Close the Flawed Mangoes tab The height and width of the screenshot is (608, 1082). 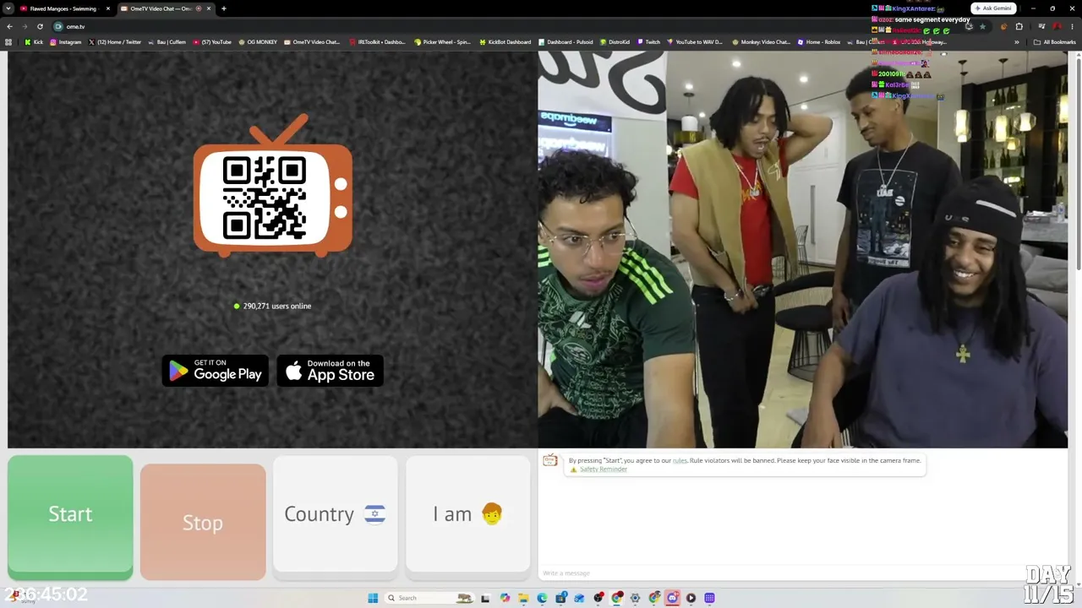[x=108, y=8]
